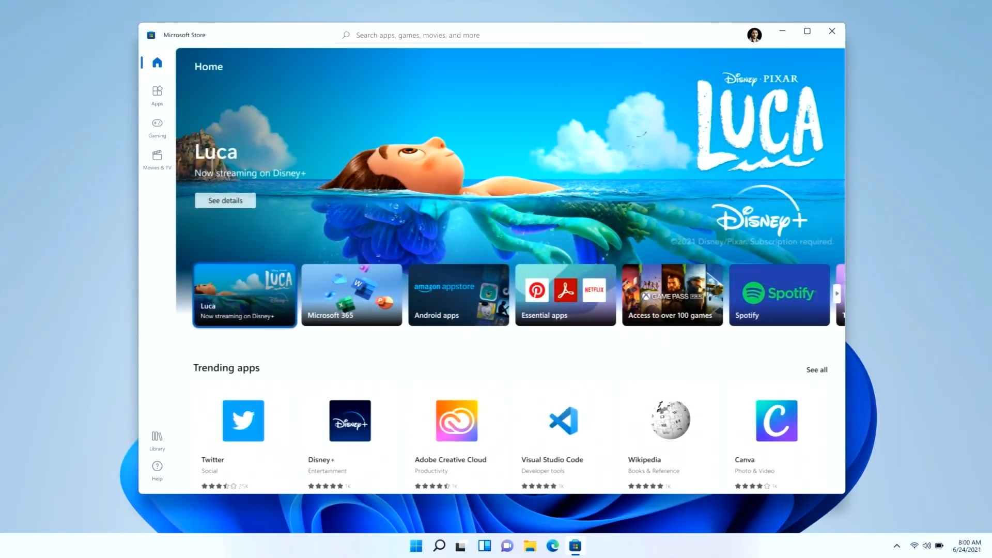Click See details for Luca
This screenshot has height=558, width=992.
coord(225,200)
